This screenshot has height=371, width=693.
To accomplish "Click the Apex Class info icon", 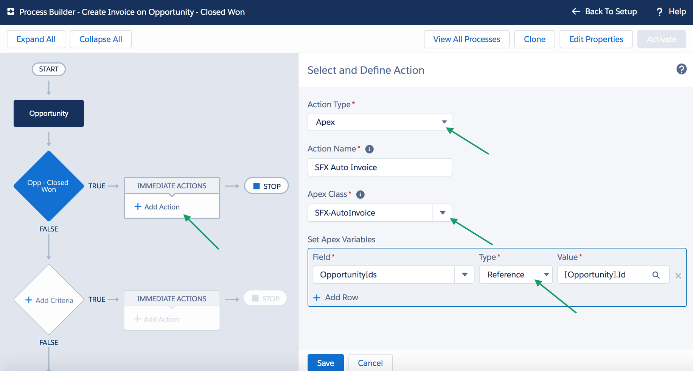I will coord(360,194).
